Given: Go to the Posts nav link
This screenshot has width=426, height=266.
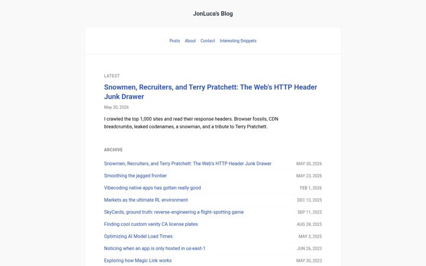Looking at the screenshot, I should tap(175, 41).
